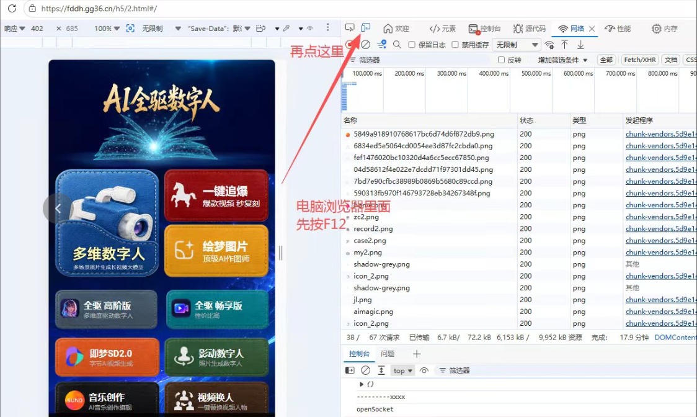
Task: Select the inspect element picker icon
Action: point(350,27)
